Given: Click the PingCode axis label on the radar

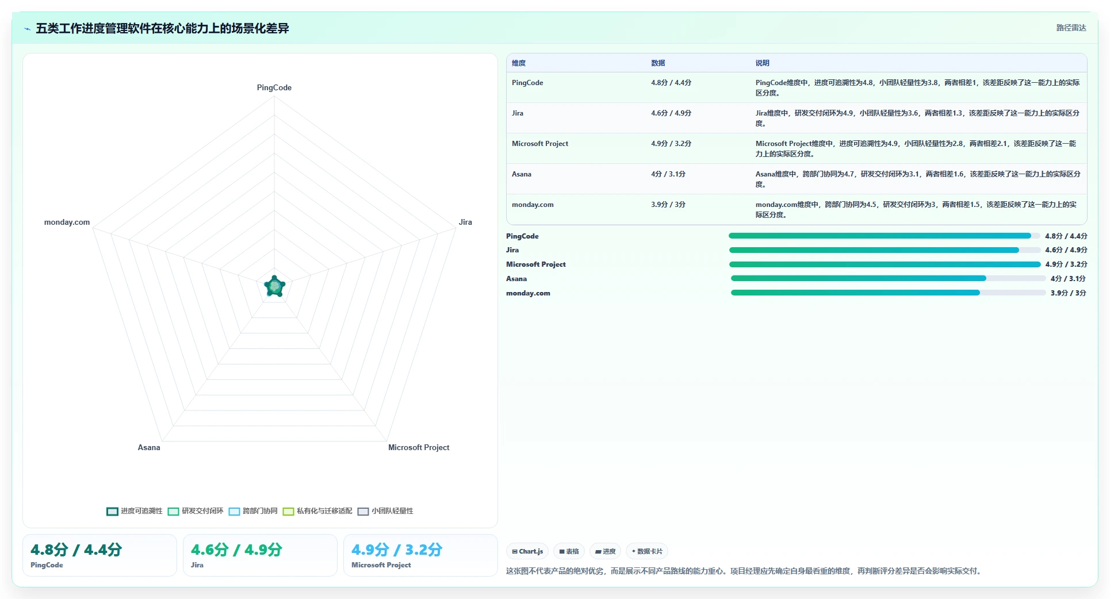Looking at the screenshot, I should [274, 87].
